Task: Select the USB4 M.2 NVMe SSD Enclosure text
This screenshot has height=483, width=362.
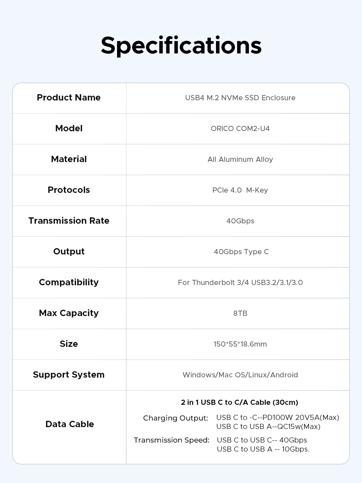Action: point(240,98)
